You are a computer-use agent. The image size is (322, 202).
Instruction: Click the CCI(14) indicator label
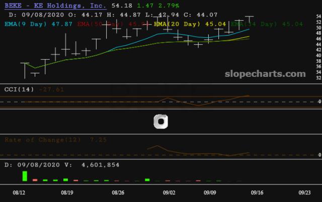point(19,89)
